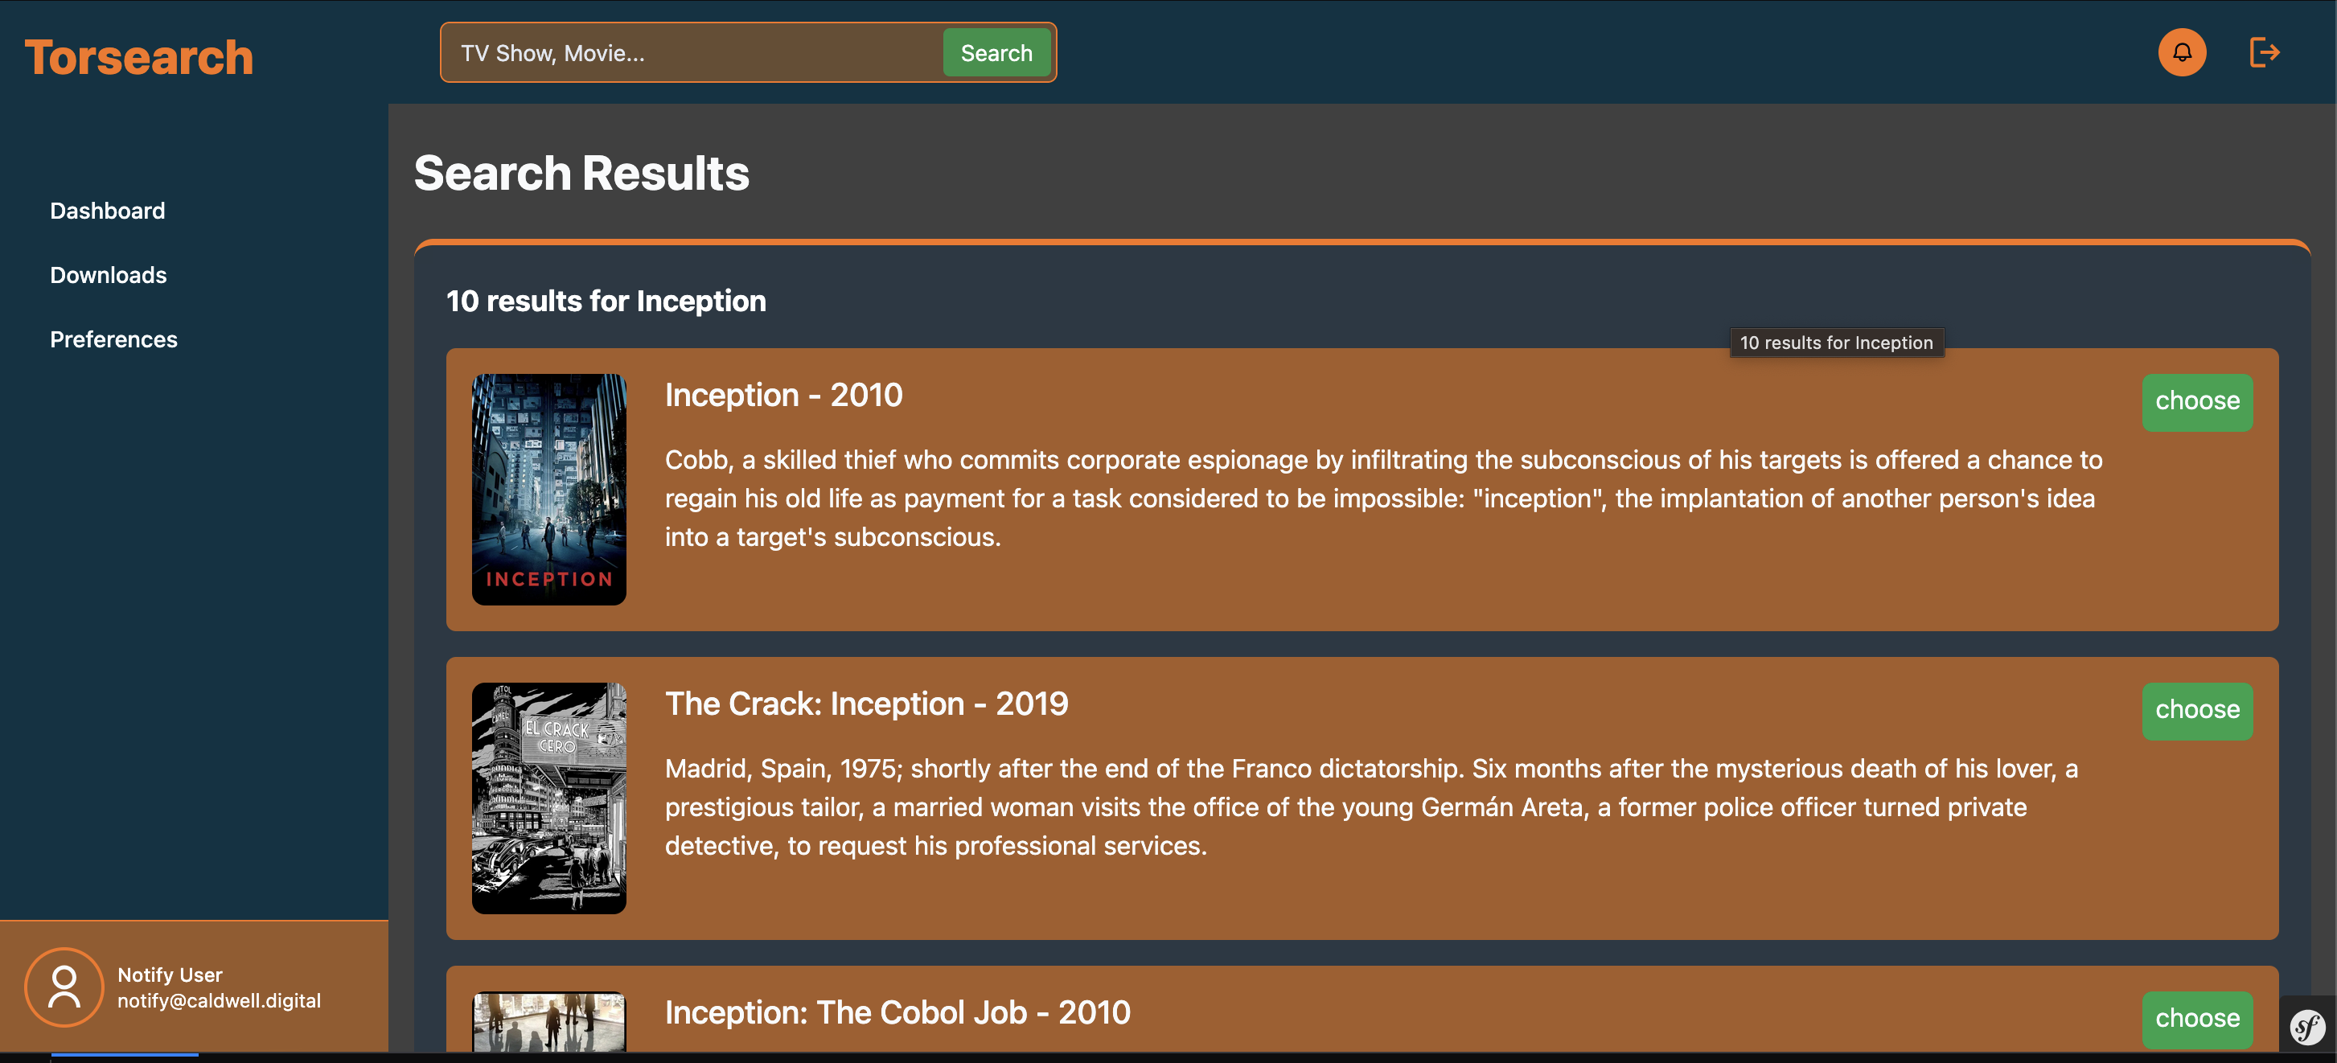Choose Inception - 2010 result

click(2196, 402)
